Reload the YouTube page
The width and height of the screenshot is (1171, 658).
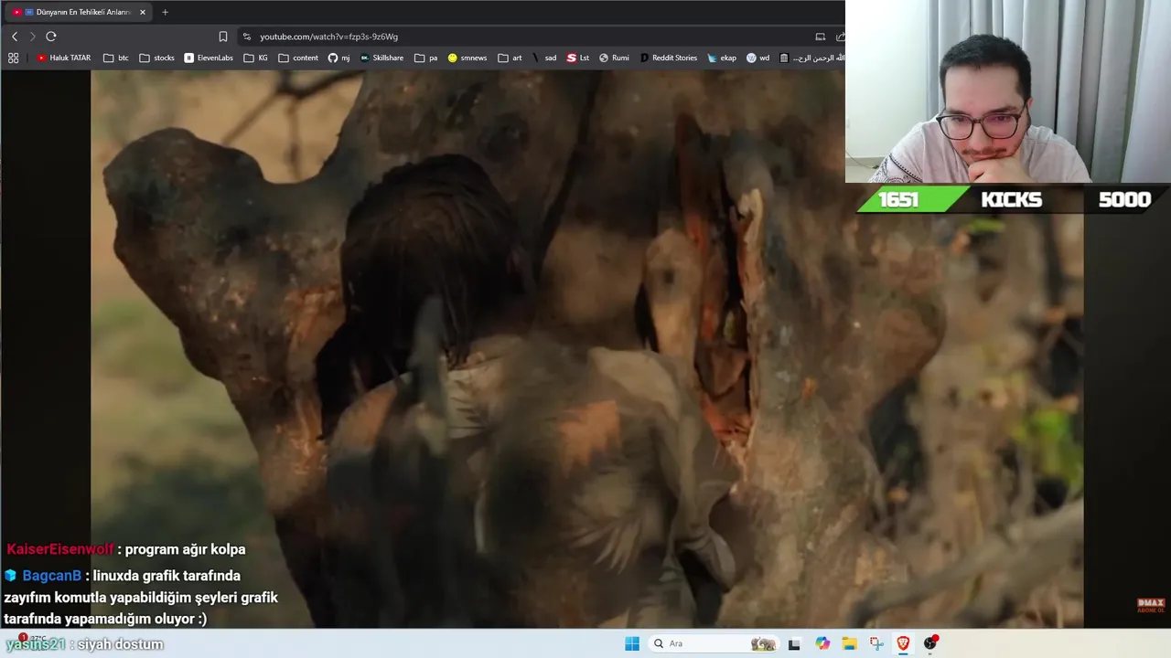(x=51, y=37)
